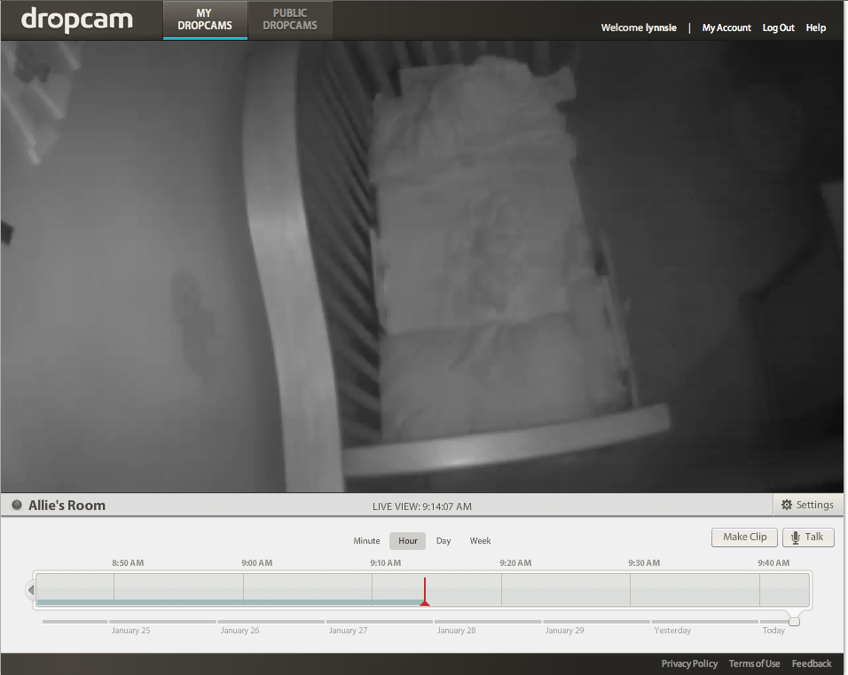
Task: Log Out of the account
Action: click(x=778, y=28)
